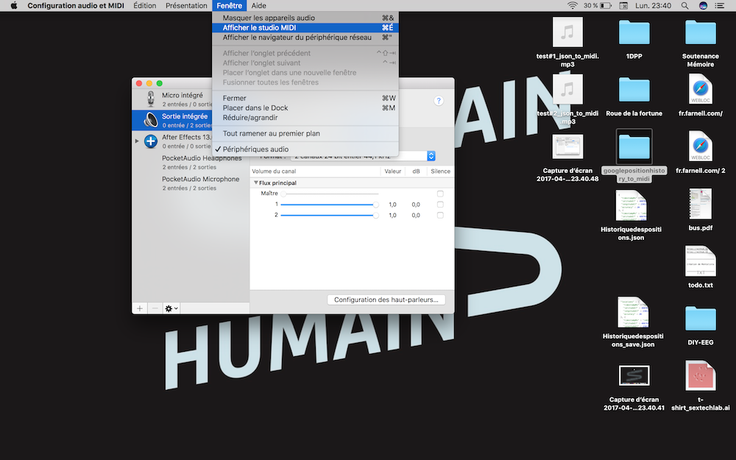
Task: Open the gear actions menu below the device list
Action: (x=171, y=308)
